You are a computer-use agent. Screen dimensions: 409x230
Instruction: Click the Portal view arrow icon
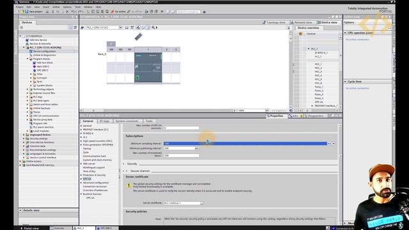(21, 228)
